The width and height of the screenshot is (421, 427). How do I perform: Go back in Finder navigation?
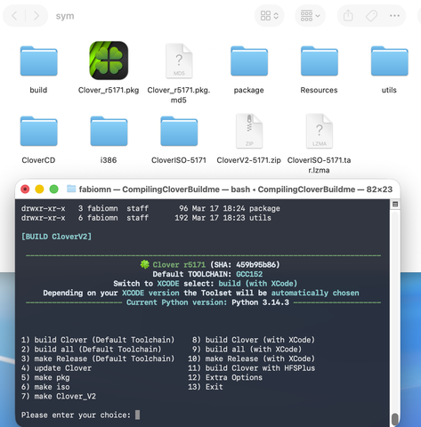pos(14,16)
